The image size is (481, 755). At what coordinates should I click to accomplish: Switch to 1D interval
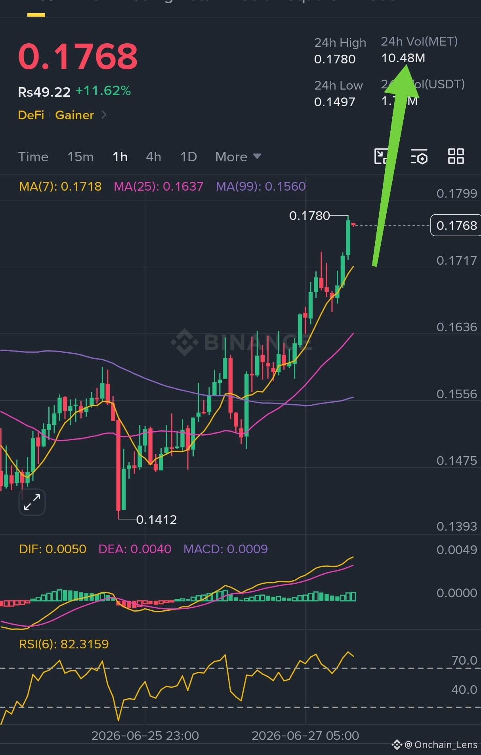tap(189, 157)
